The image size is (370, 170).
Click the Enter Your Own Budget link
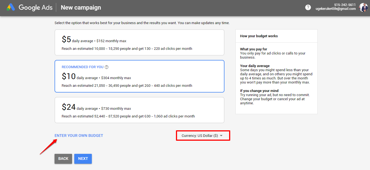tap(79, 136)
